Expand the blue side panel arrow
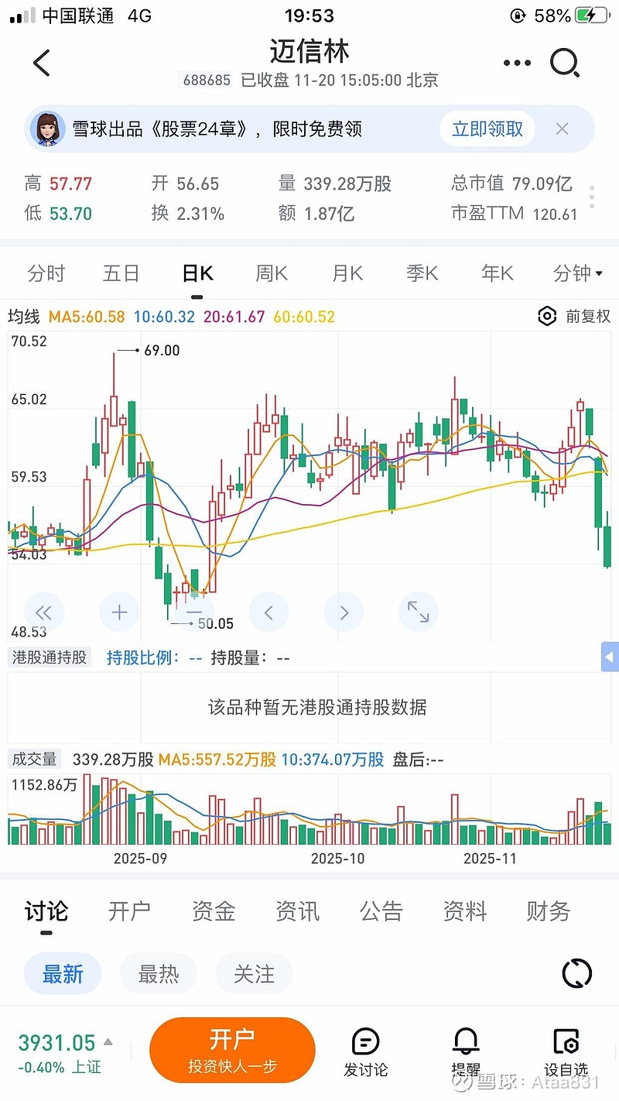The height and width of the screenshot is (1101, 619). (610, 657)
